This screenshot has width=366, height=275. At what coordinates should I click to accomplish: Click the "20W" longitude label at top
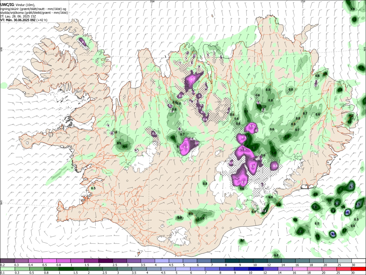[x=152, y=1]
